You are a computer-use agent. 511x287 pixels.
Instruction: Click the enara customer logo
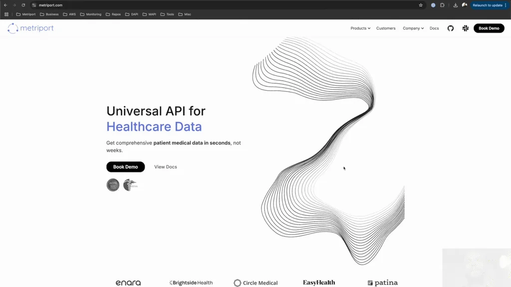tap(128, 283)
